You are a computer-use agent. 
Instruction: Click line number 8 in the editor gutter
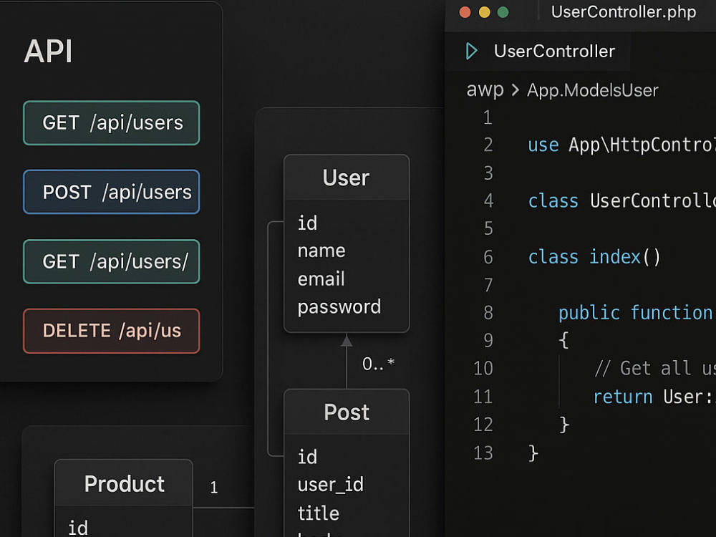[488, 313]
